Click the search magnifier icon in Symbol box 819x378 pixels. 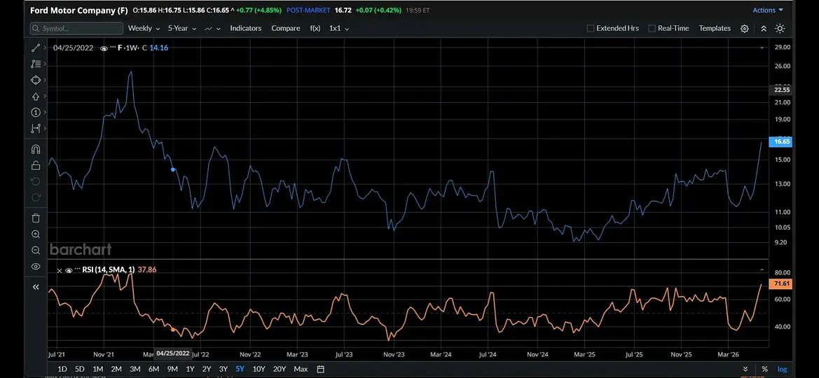click(36, 28)
